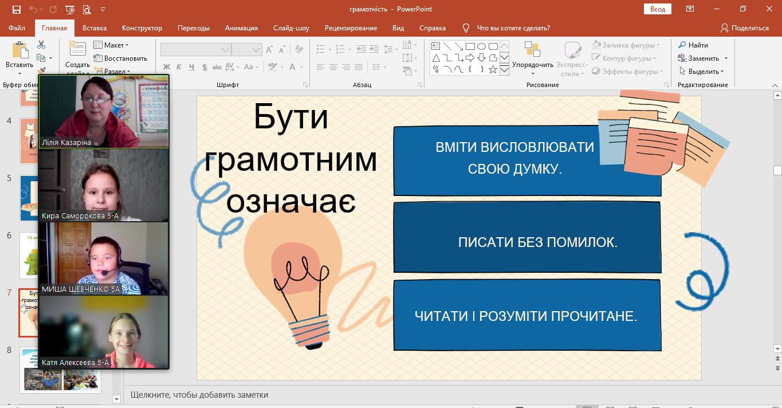
Task: Select the oval shape in shapes gallery
Action: pyautogui.click(x=481, y=46)
